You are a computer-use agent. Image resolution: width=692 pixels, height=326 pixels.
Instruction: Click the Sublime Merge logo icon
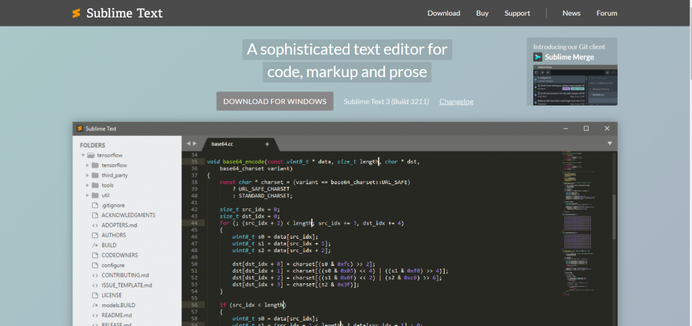[537, 57]
